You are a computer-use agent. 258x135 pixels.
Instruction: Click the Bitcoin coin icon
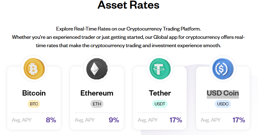[34, 69]
